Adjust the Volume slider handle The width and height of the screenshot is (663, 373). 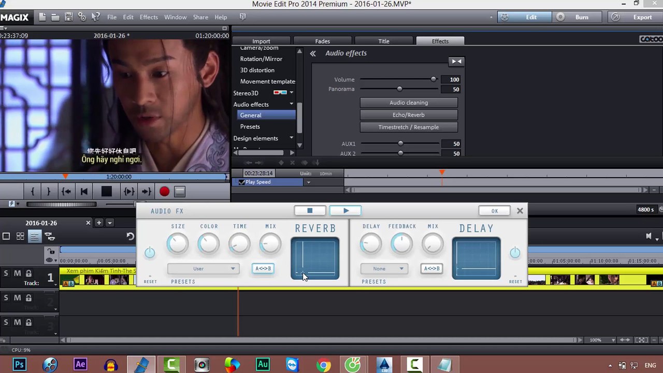[434, 79]
